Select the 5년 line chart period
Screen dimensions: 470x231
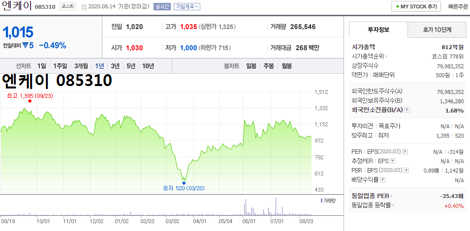[131, 66]
